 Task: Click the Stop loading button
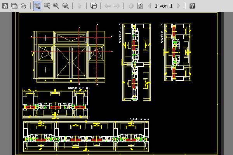[x=131, y=6]
